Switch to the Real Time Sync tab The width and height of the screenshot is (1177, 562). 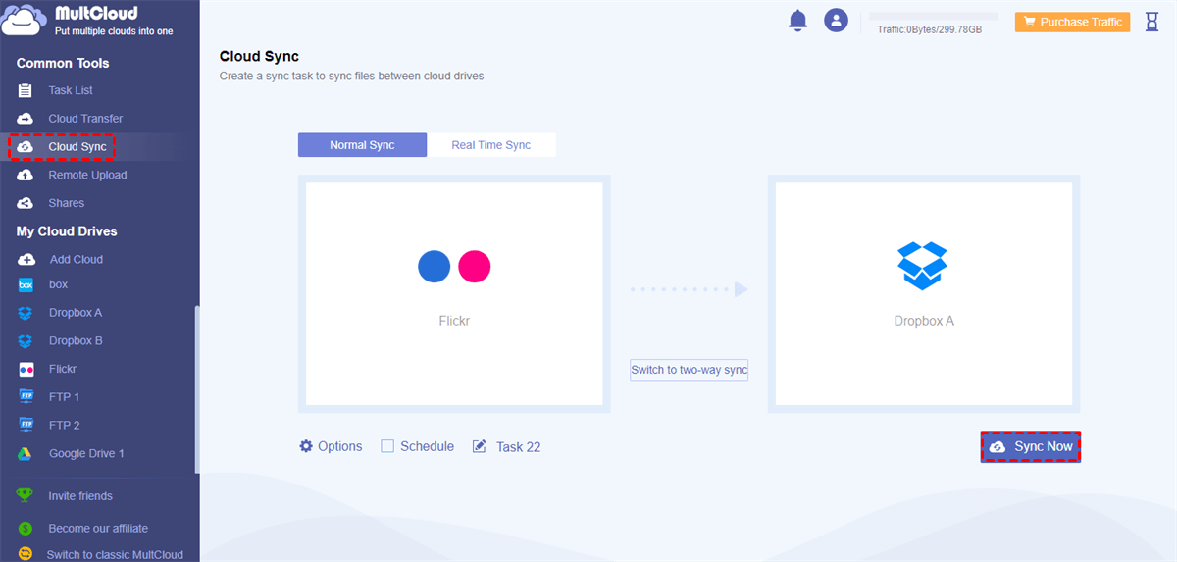click(491, 145)
